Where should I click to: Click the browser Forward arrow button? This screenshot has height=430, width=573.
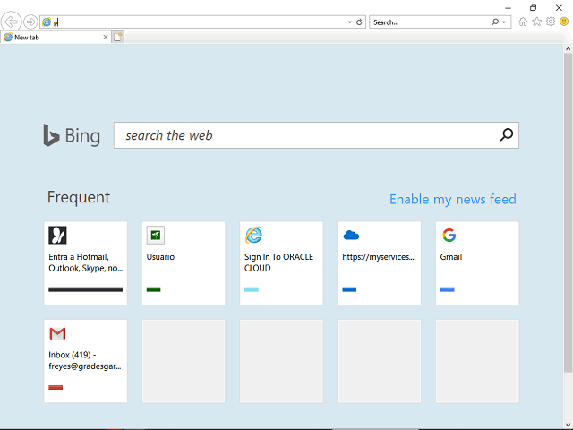click(30, 21)
